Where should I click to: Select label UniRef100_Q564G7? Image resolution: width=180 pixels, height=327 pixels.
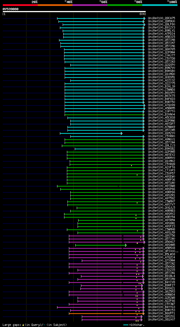tap(161, 242)
